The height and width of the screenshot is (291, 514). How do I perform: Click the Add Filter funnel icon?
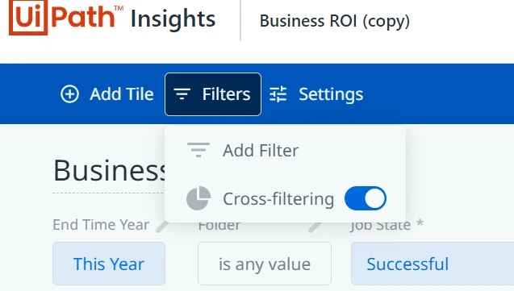198,150
